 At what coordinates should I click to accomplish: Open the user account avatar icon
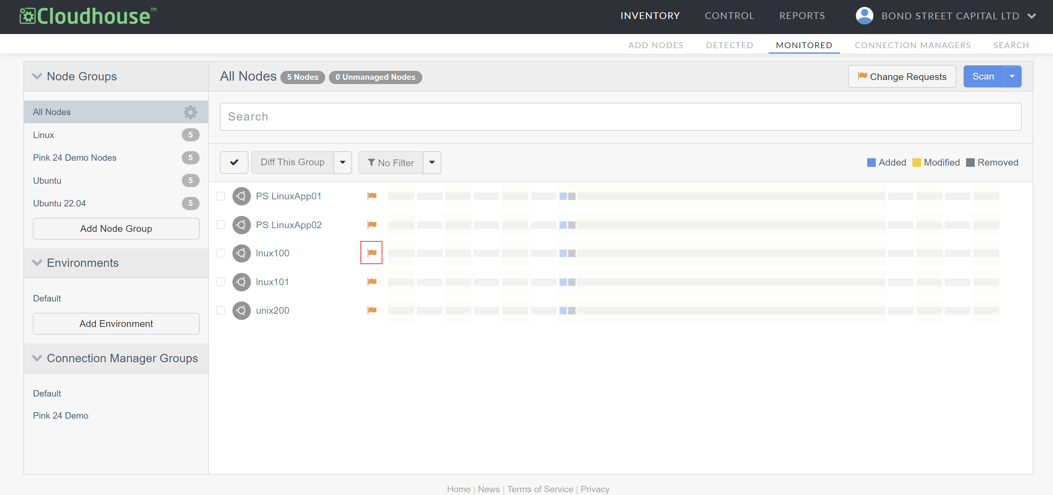[864, 16]
